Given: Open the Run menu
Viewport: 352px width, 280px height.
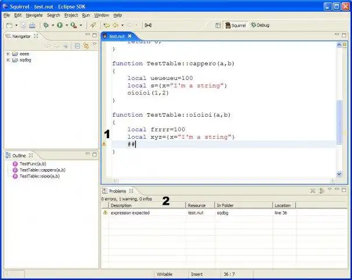Looking at the screenshot, I should click(x=86, y=15).
